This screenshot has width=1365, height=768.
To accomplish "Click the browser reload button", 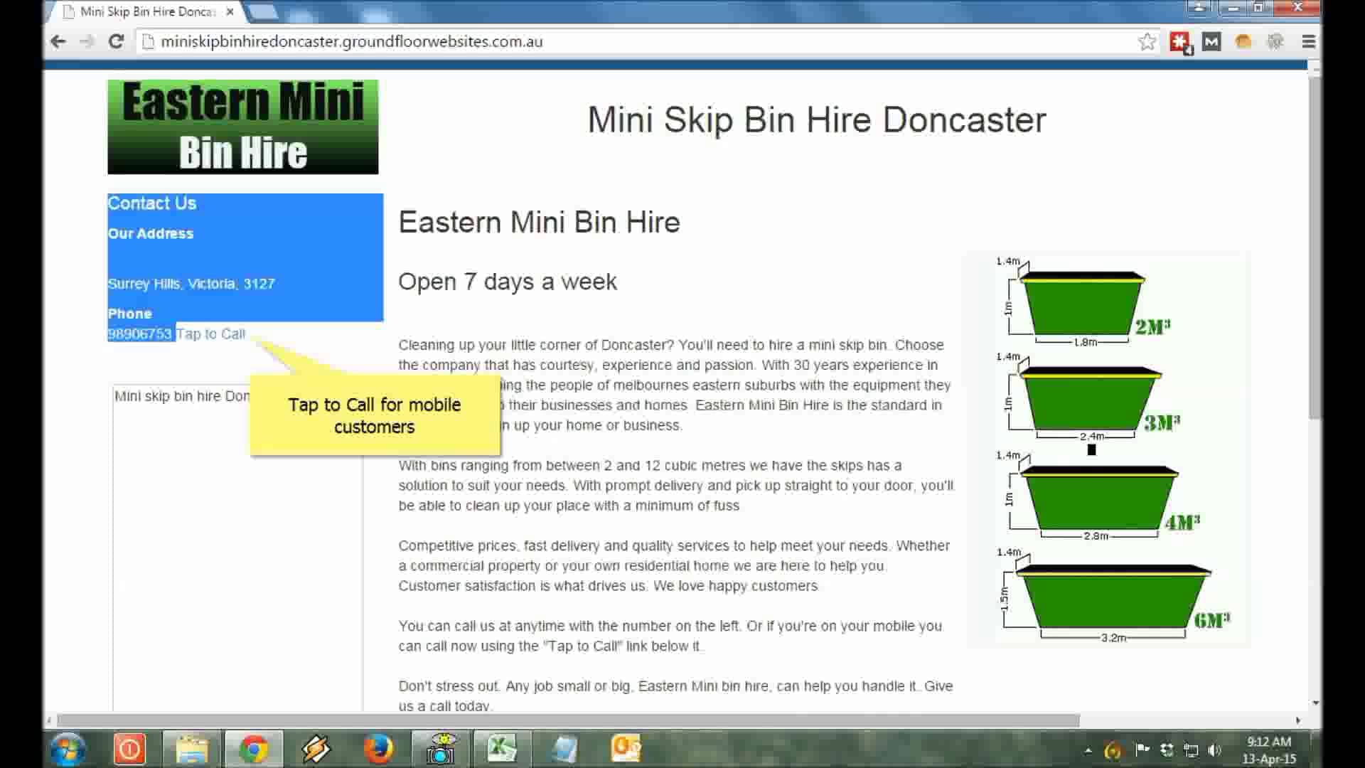I will coord(116,41).
